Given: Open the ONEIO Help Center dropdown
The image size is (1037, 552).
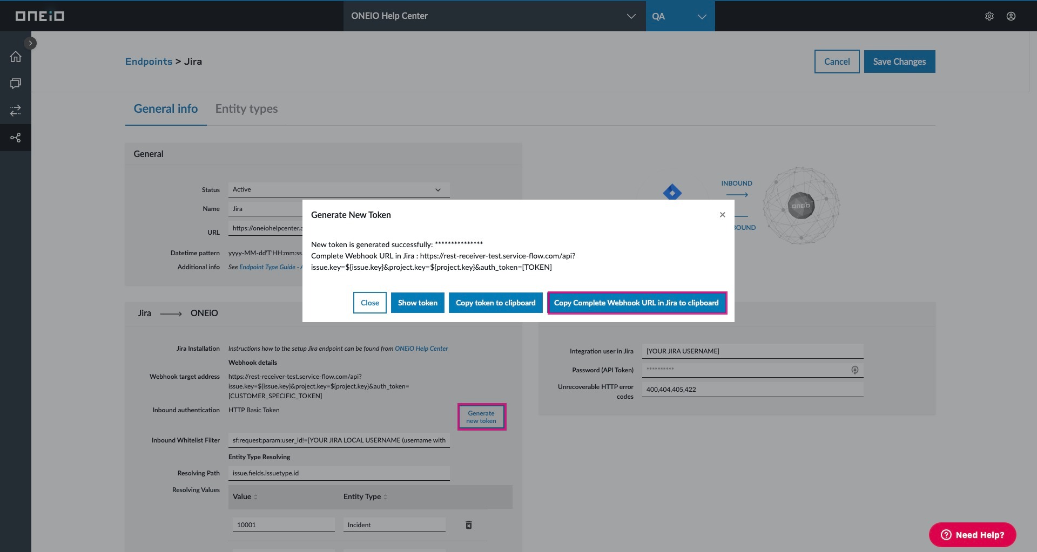Looking at the screenshot, I should 494,16.
